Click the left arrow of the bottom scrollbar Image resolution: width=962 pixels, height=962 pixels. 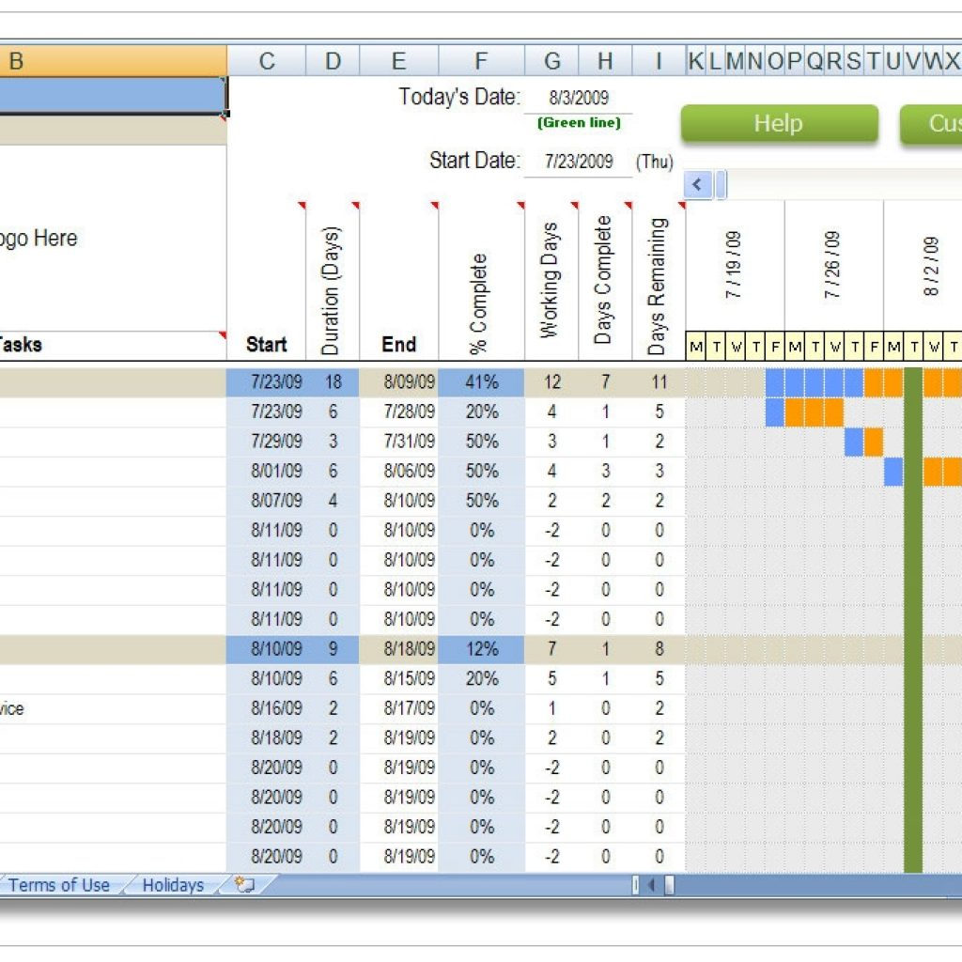(x=652, y=884)
